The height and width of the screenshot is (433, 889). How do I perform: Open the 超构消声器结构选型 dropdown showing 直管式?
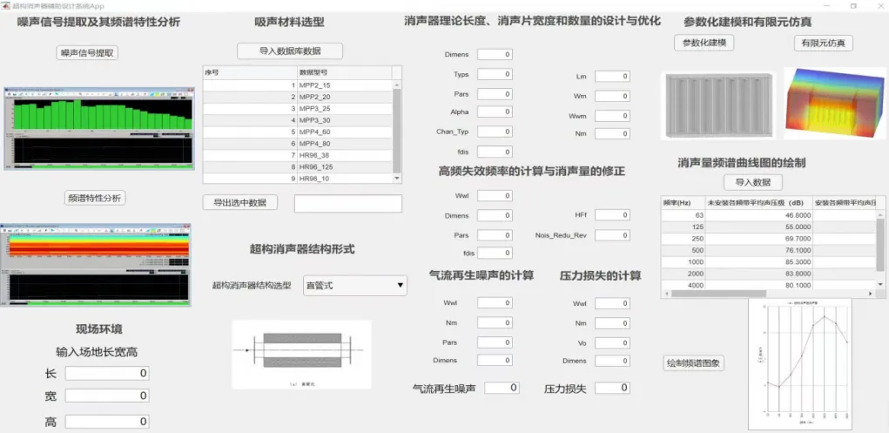click(x=355, y=286)
